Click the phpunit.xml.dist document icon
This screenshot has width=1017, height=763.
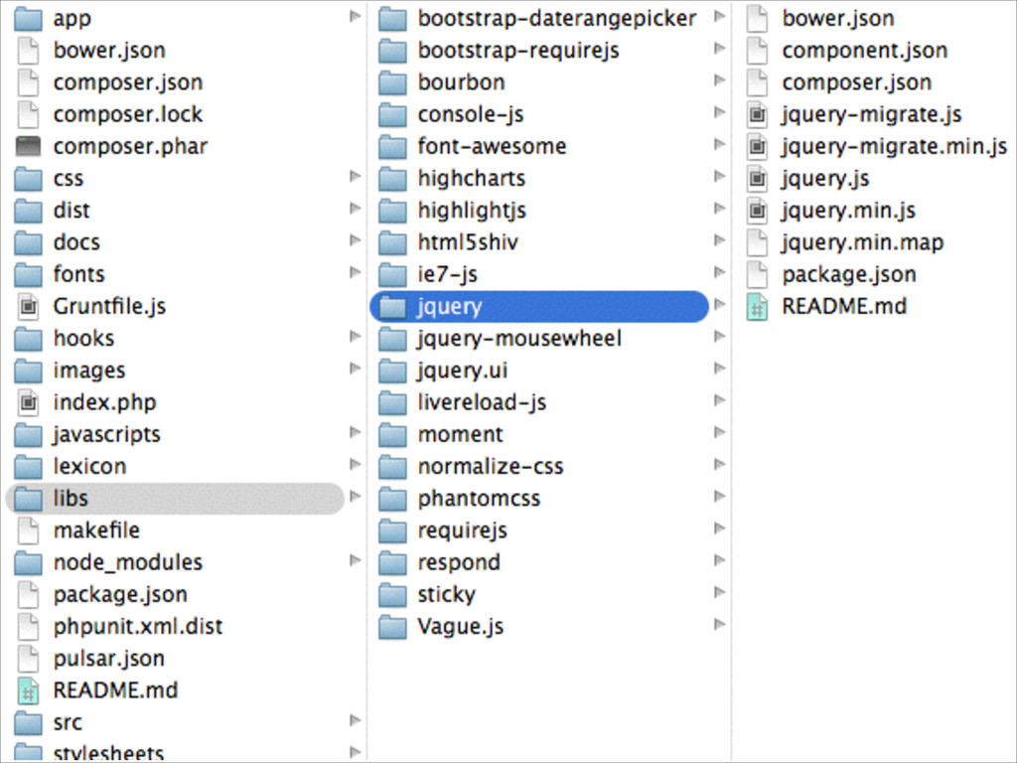28,627
